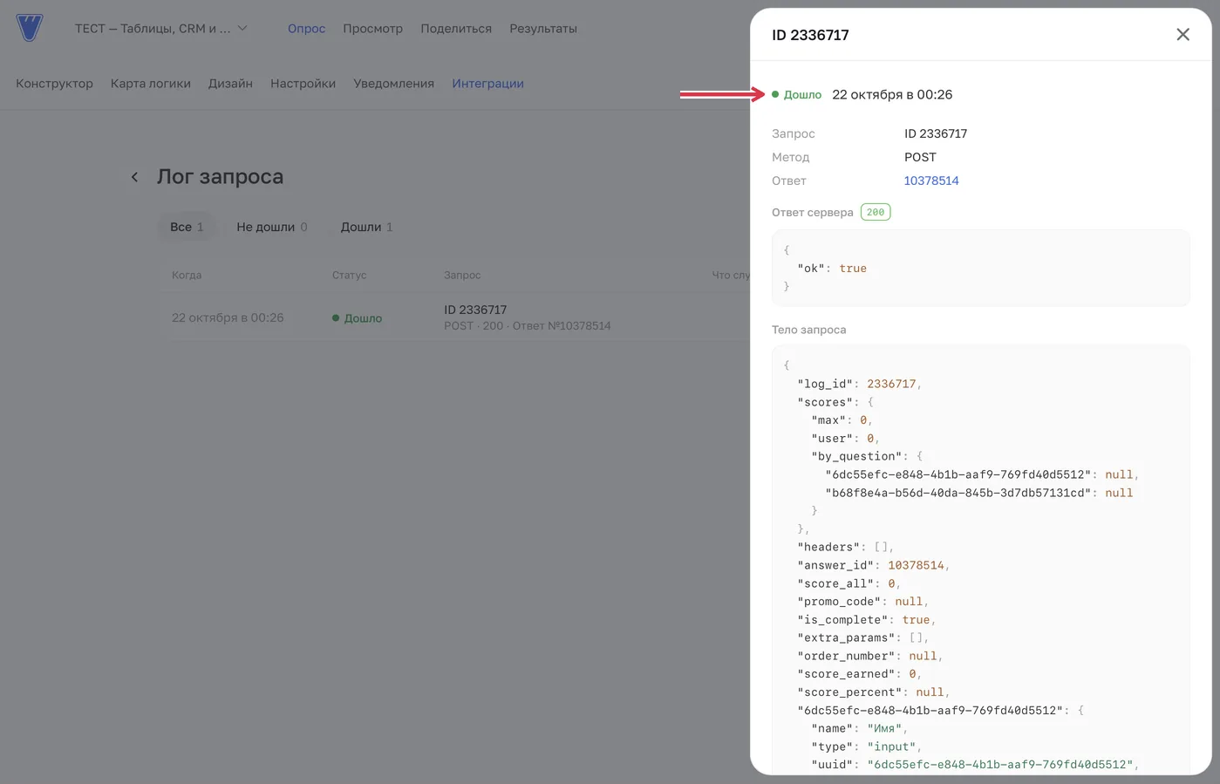Open the Поделиться top menu
Screen dimensions: 1220x784
click(x=456, y=29)
